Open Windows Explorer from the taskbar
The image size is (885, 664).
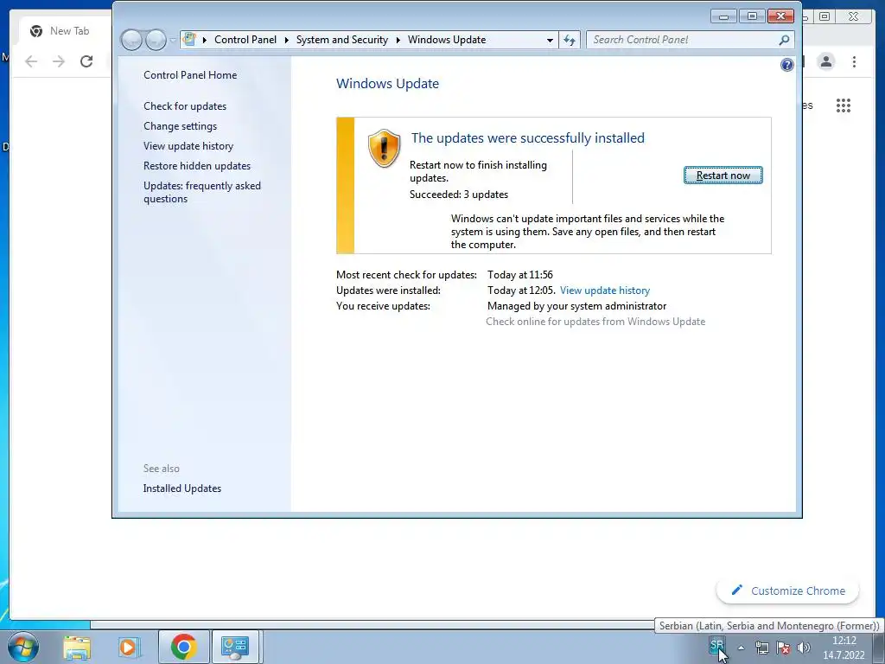77,647
